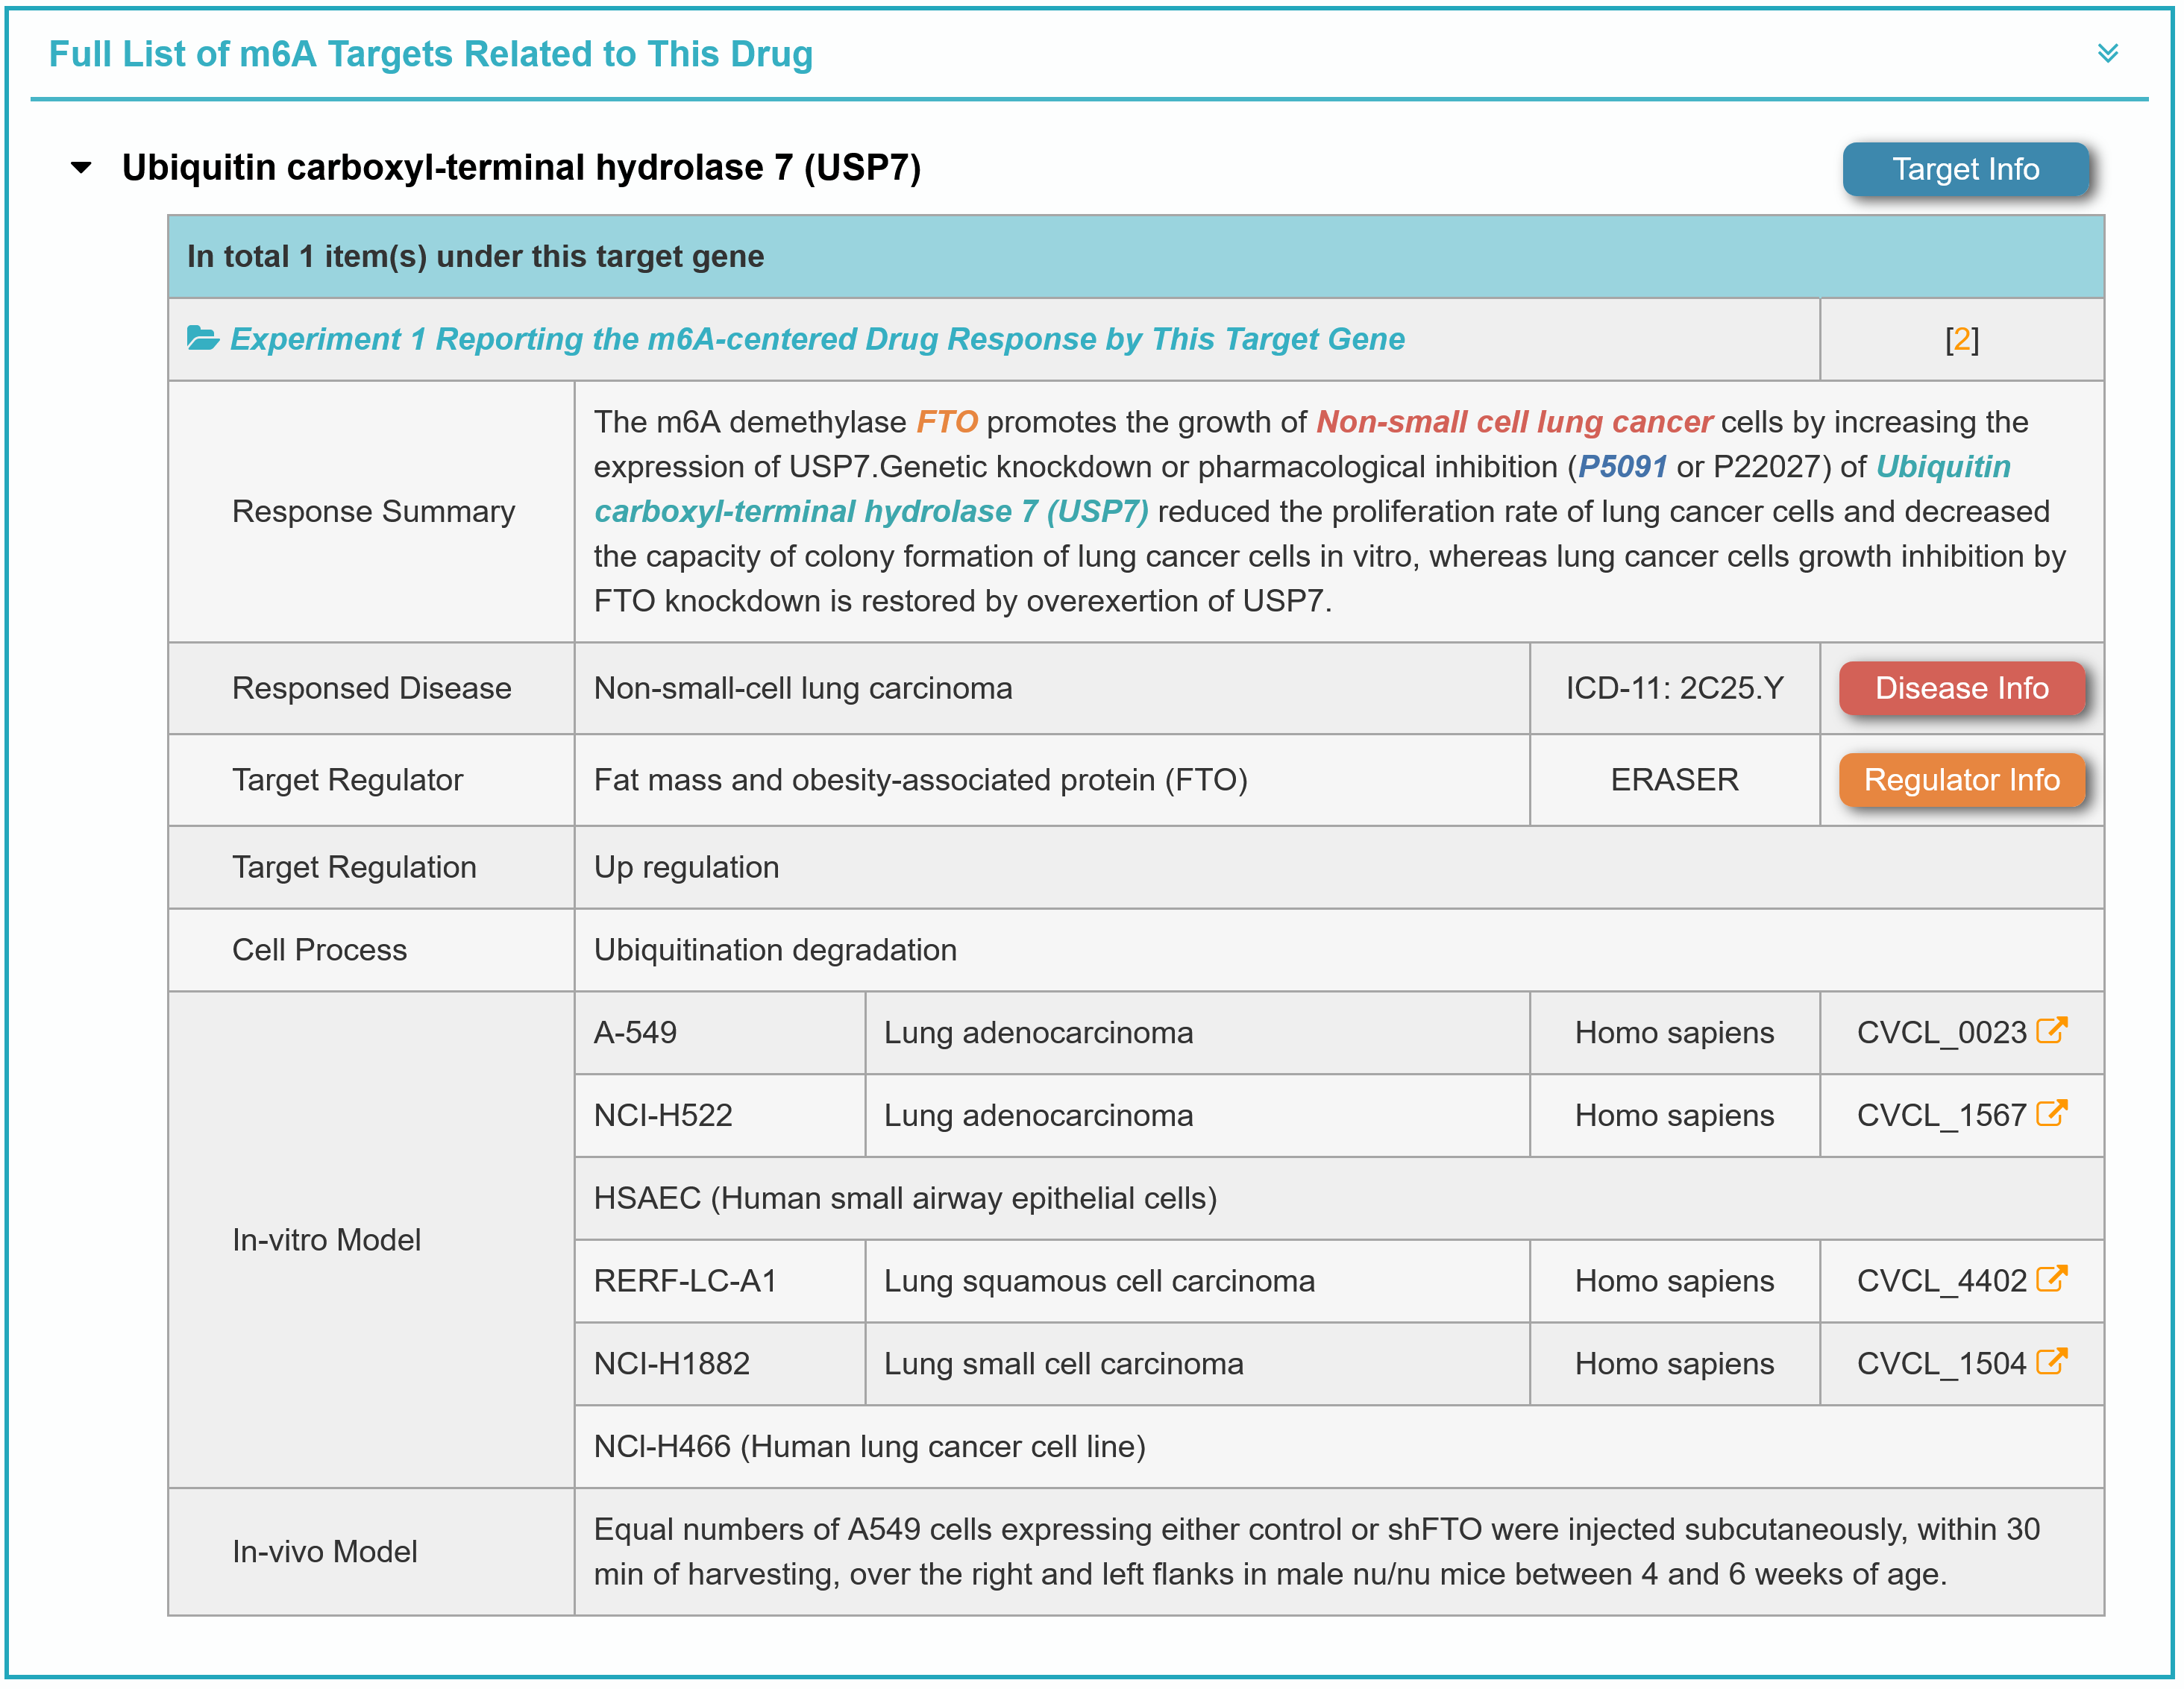The height and width of the screenshot is (1689, 2184).
Task: Click Experiment 1 Reporting title link
Action: (x=817, y=340)
